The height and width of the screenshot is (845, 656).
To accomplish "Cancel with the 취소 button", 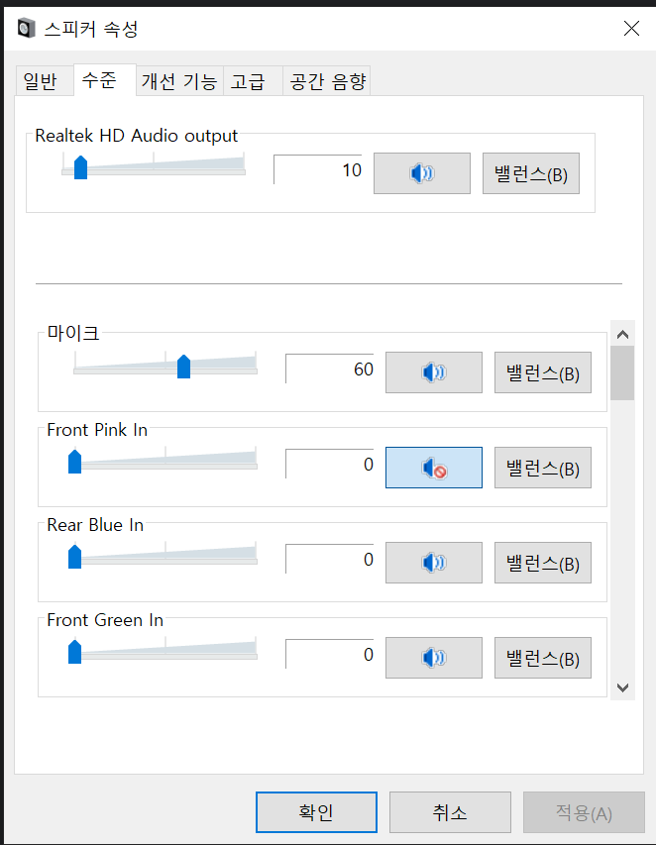I will pos(450,812).
